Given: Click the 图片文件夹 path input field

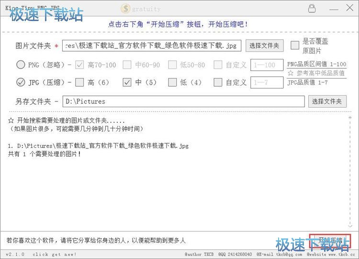Looking at the screenshot, I should point(152,45).
